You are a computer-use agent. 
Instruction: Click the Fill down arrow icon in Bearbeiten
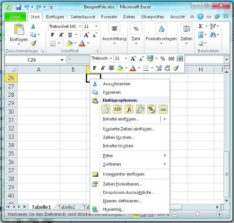(201, 35)
